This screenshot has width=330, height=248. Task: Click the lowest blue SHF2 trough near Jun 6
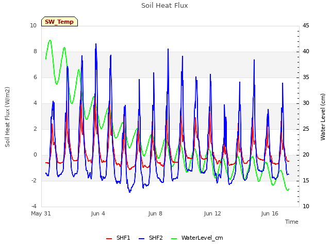129,192
